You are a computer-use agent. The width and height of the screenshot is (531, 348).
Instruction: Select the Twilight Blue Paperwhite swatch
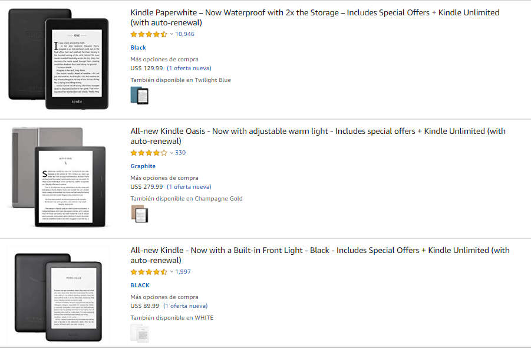tap(140, 95)
